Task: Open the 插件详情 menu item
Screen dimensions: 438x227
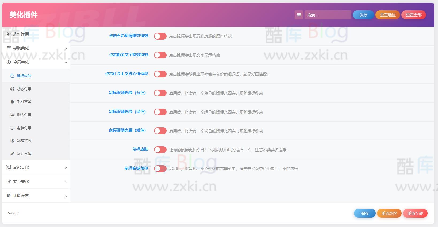Action: (x=36, y=34)
